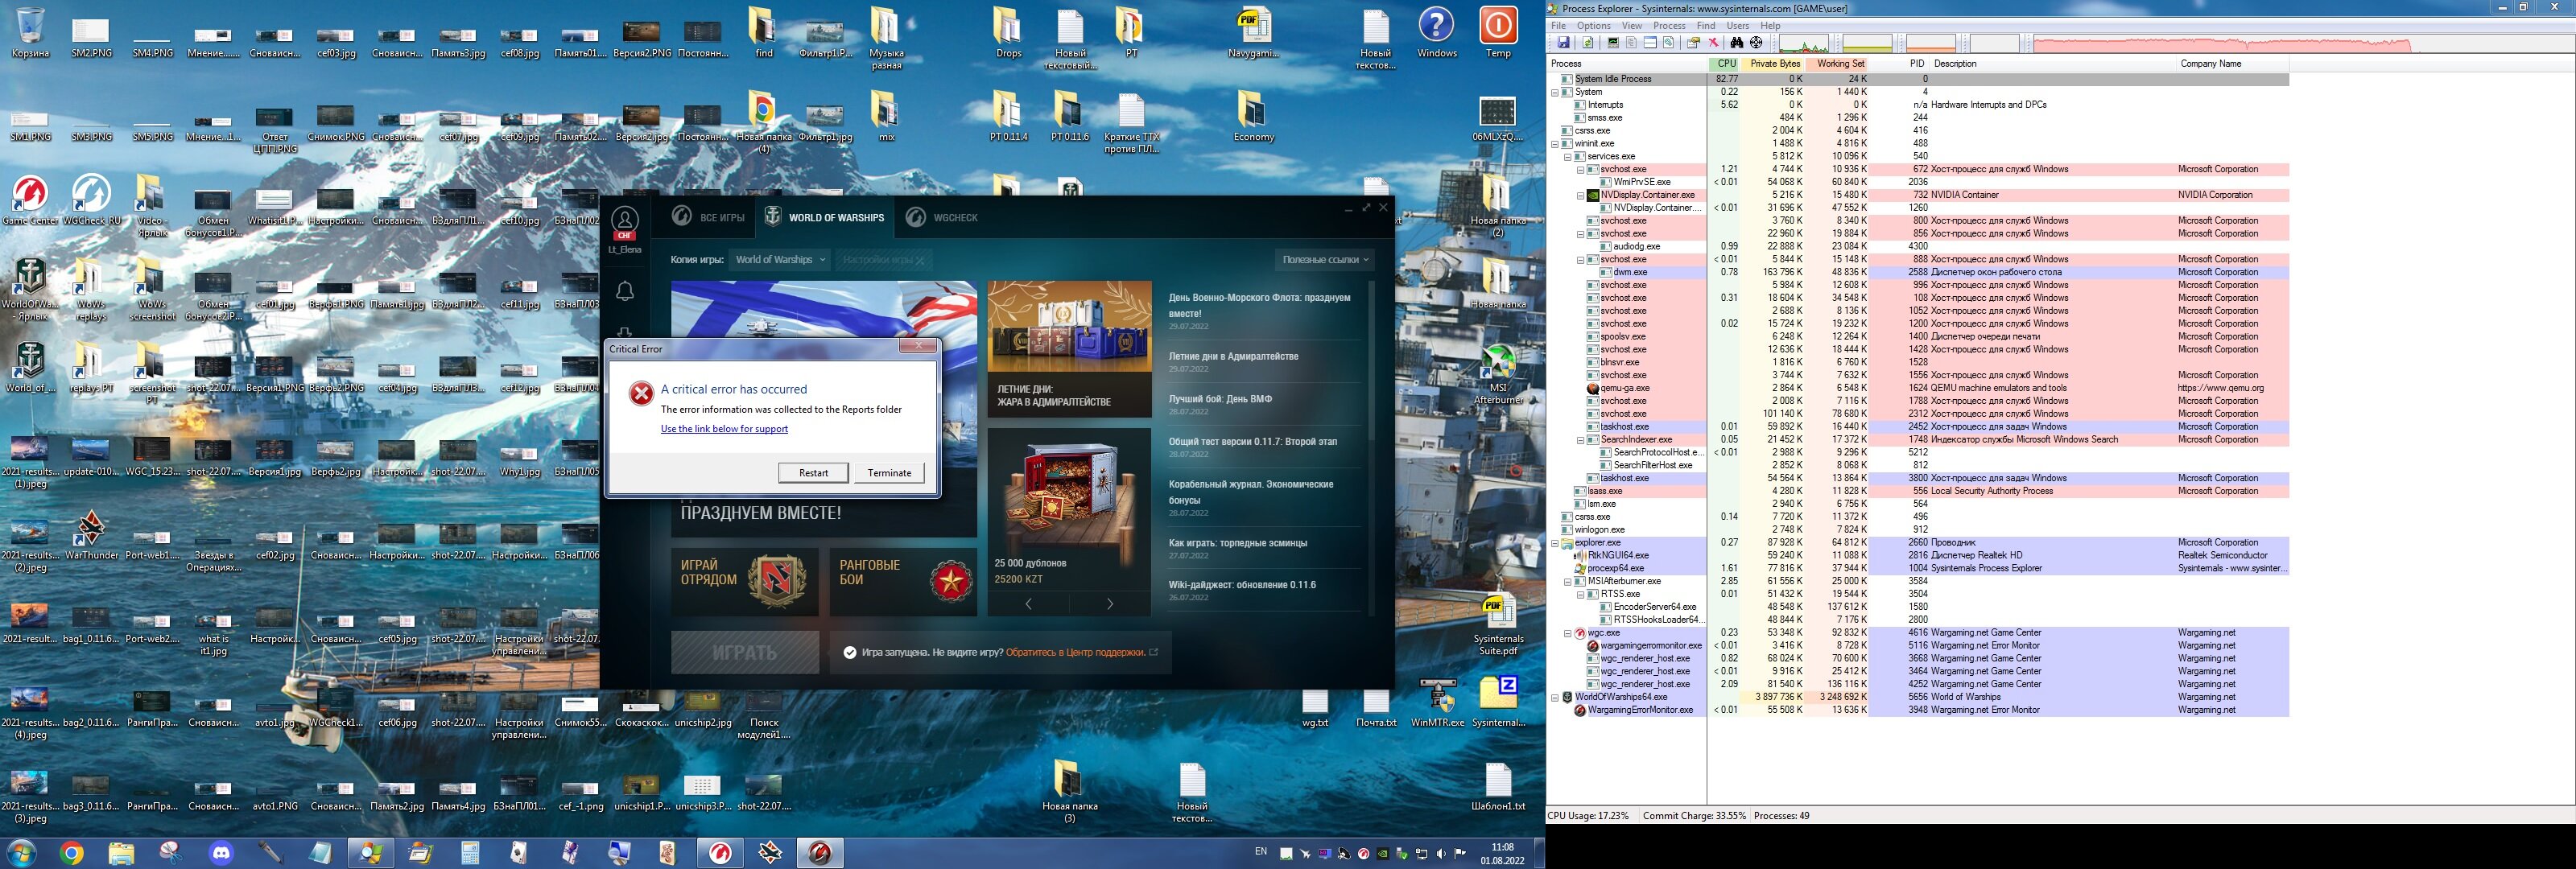Image resolution: width=2576 pixels, height=869 pixels.
Task: Open the System Information toolbar icon
Action: pyautogui.click(x=1613, y=43)
